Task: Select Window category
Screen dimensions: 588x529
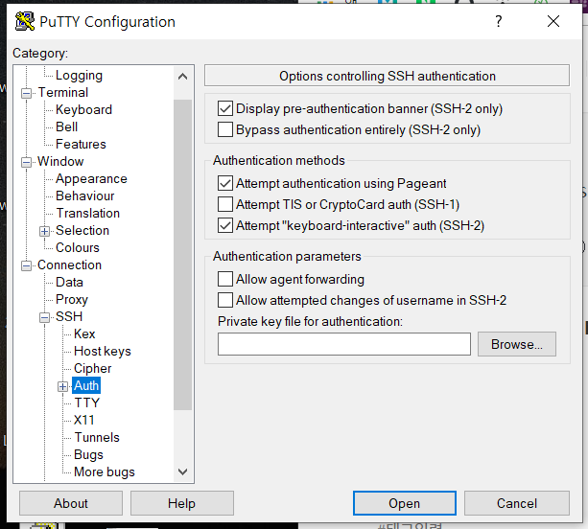Action: coord(60,161)
